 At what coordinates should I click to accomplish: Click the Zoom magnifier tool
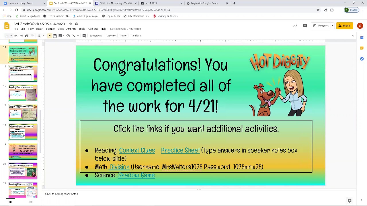pos(39,36)
